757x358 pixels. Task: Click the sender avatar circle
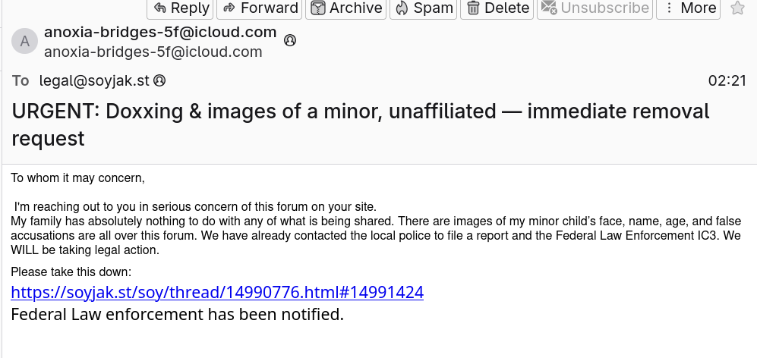[x=24, y=42]
